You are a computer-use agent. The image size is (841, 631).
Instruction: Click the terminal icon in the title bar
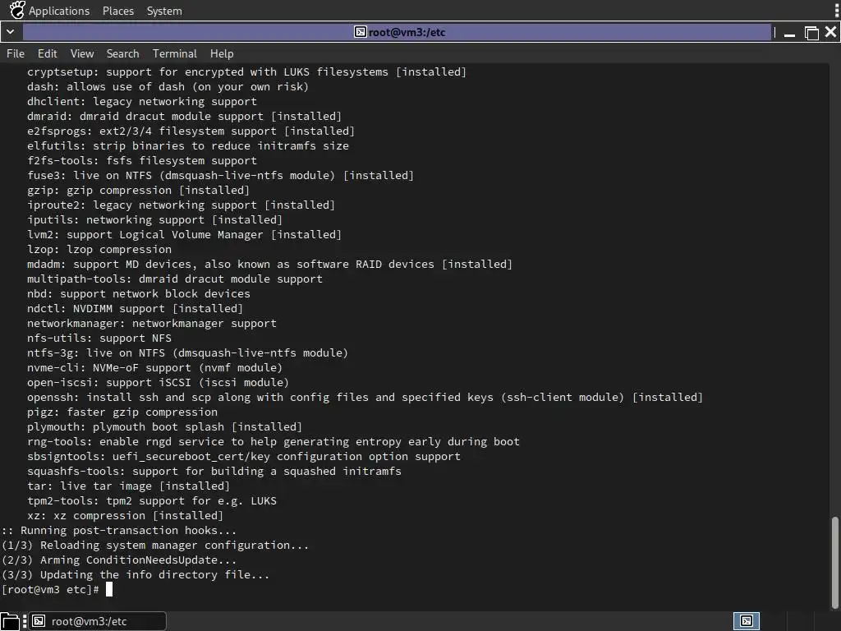coord(360,32)
